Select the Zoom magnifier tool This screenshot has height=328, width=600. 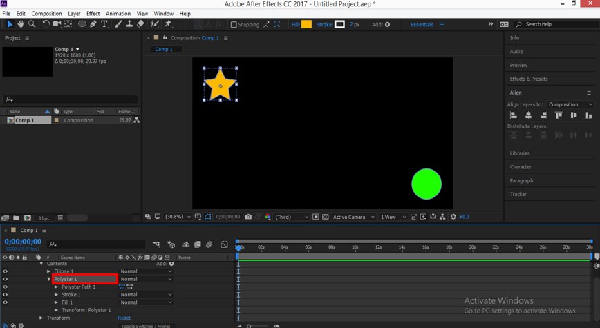click(x=32, y=24)
